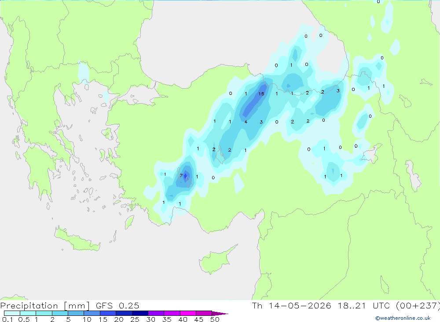Click the '7' precipitation value on the map

[x=181, y=176]
